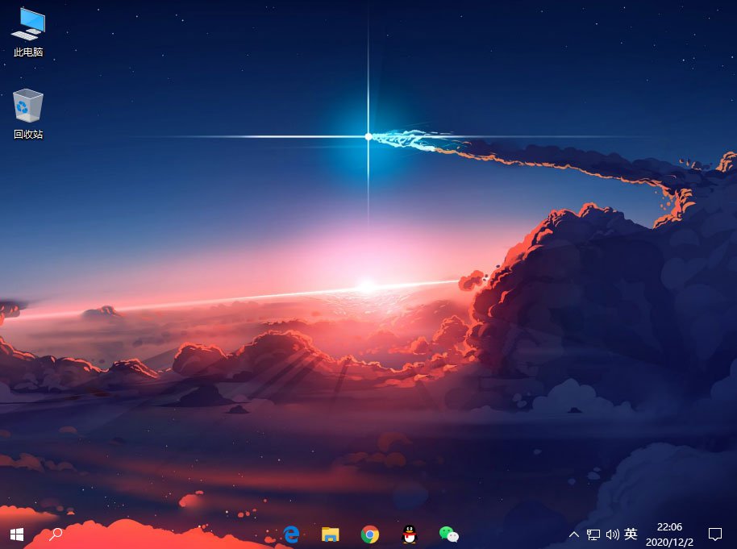Open WeChat from the taskbar
The width and height of the screenshot is (737, 549).
click(x=449, y=534)
